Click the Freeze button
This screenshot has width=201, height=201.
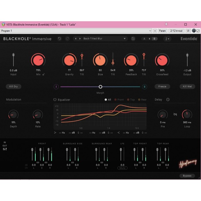click(x=162, y=86)
